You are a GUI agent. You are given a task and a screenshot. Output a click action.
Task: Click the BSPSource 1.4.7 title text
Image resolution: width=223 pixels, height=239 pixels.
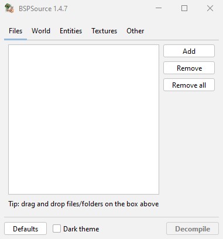[x=43, y=9]
